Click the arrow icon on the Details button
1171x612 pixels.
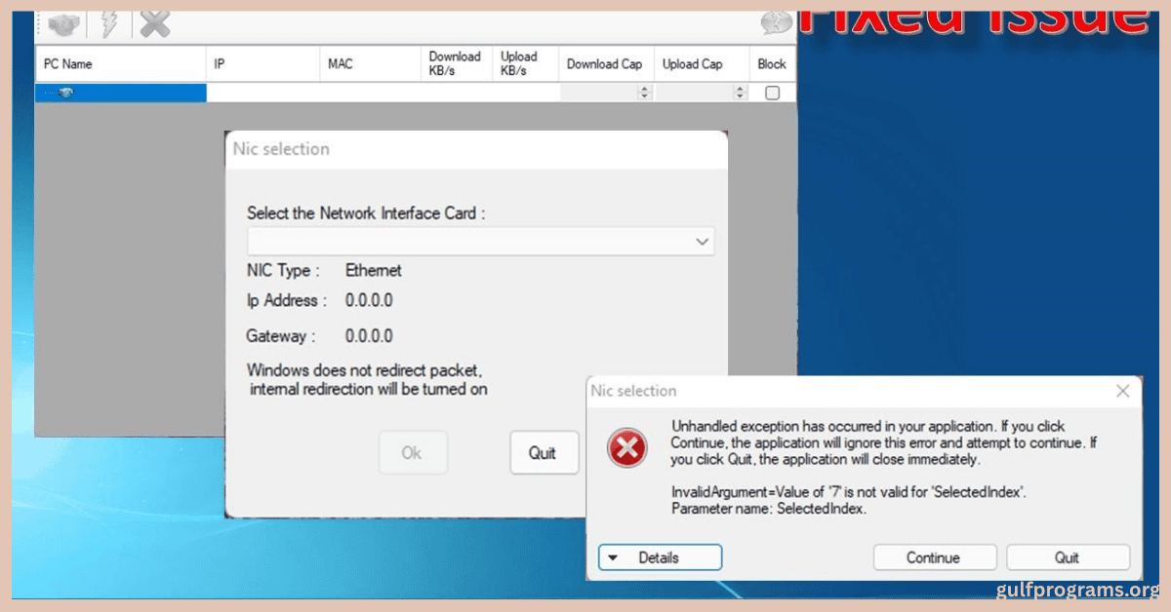(617, 557)
